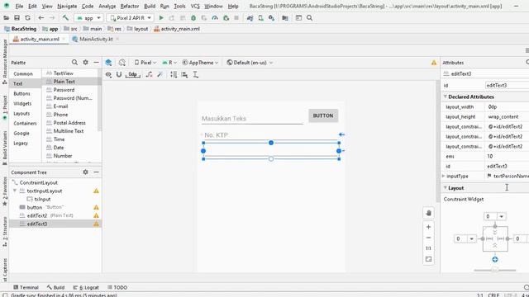Open View Options eye icon
Viewport: 529px width, 297px height.
pyautogui.click(x=108, y=74)
